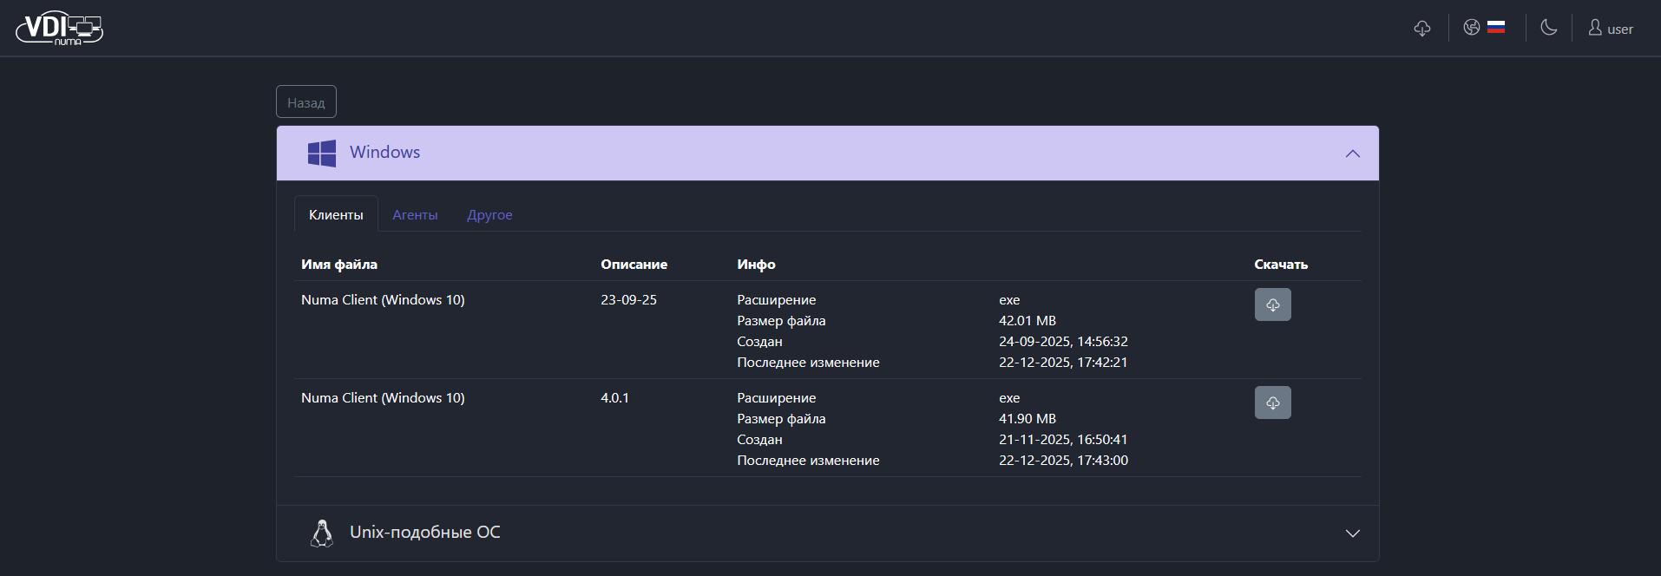Open downloads via top bar cloud icon
The width and height of the screenshot is (1661, 576).
(x=1421, y=29)
